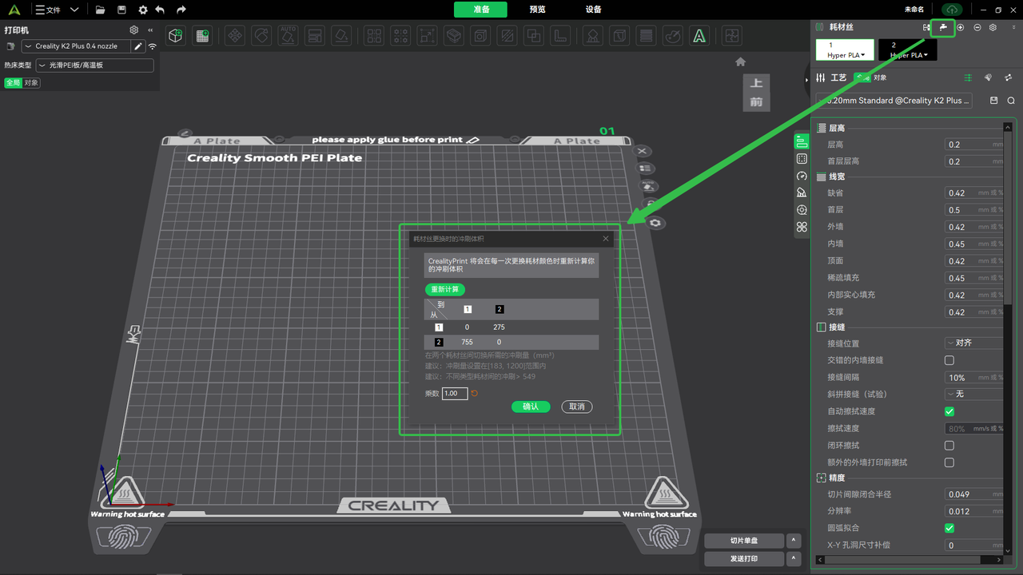Screen dimensions: 1023x575
Task: Expand the 接缝位置 对齐 dropdown
Action: 973,343
